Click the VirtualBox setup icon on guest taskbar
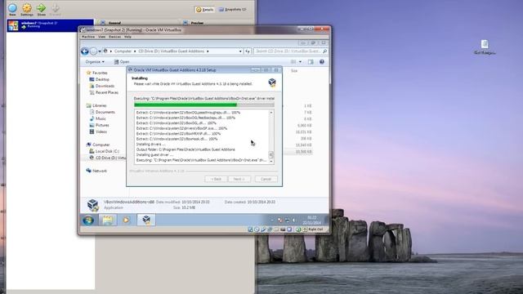Image resolution: width=523 pixels, height=294 pixels. [x=146, y=220]
